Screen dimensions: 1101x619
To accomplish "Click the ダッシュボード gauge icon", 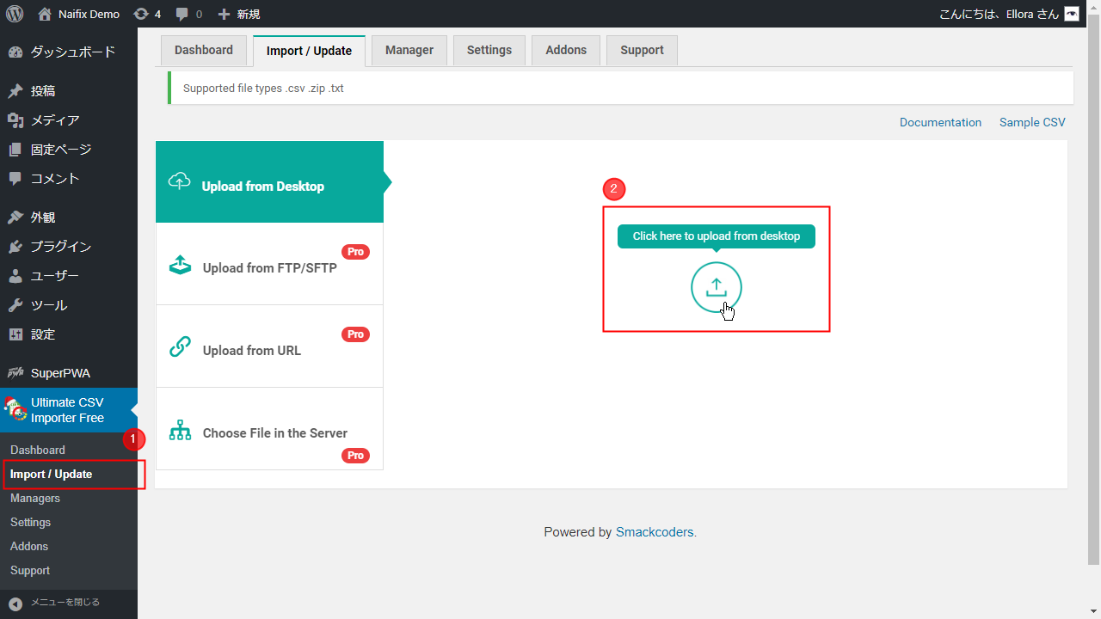I will tap(15, 52).
